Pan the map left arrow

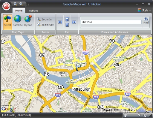tap(60, 22)
